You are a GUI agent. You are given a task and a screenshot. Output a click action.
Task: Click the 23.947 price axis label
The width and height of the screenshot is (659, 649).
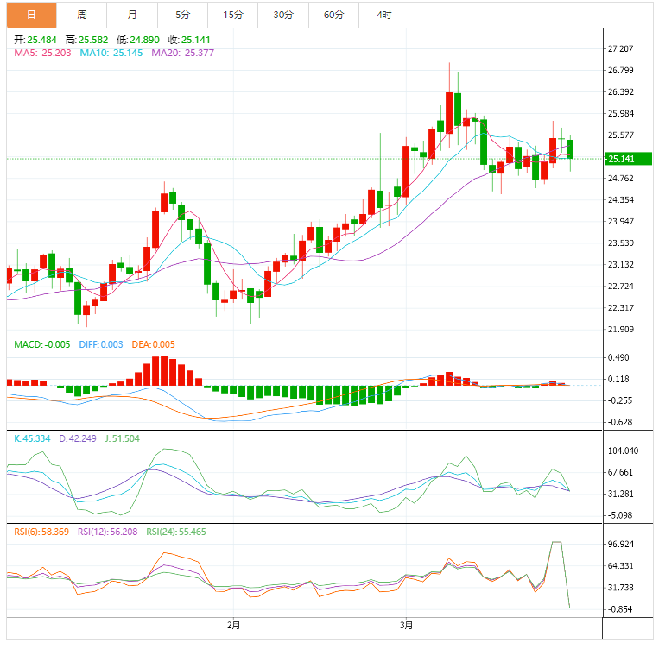click(621, 222)
